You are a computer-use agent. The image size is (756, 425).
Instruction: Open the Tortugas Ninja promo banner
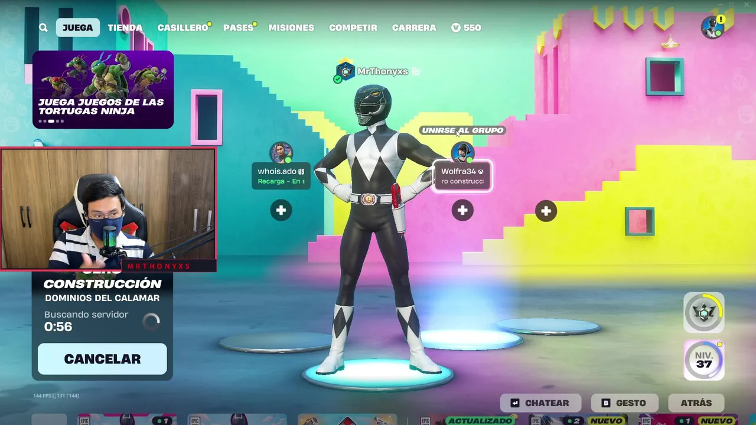[x=103, y=90]
